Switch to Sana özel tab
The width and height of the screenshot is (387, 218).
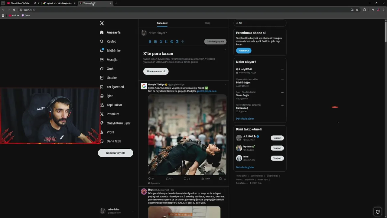click(x=162, y=23)
